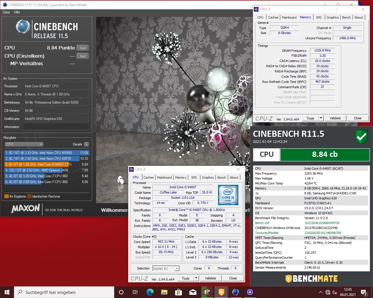Click Validate in upper CPU-Z window
This screenshot has height=298, width=373.
coord(335,118)
